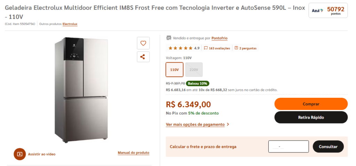
Task: Click the chevron next to payment options
Action: [x=228, y=124]
